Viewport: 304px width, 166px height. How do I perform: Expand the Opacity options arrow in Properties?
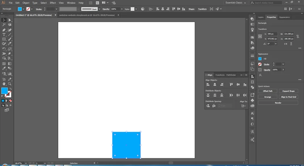[283, 70]
